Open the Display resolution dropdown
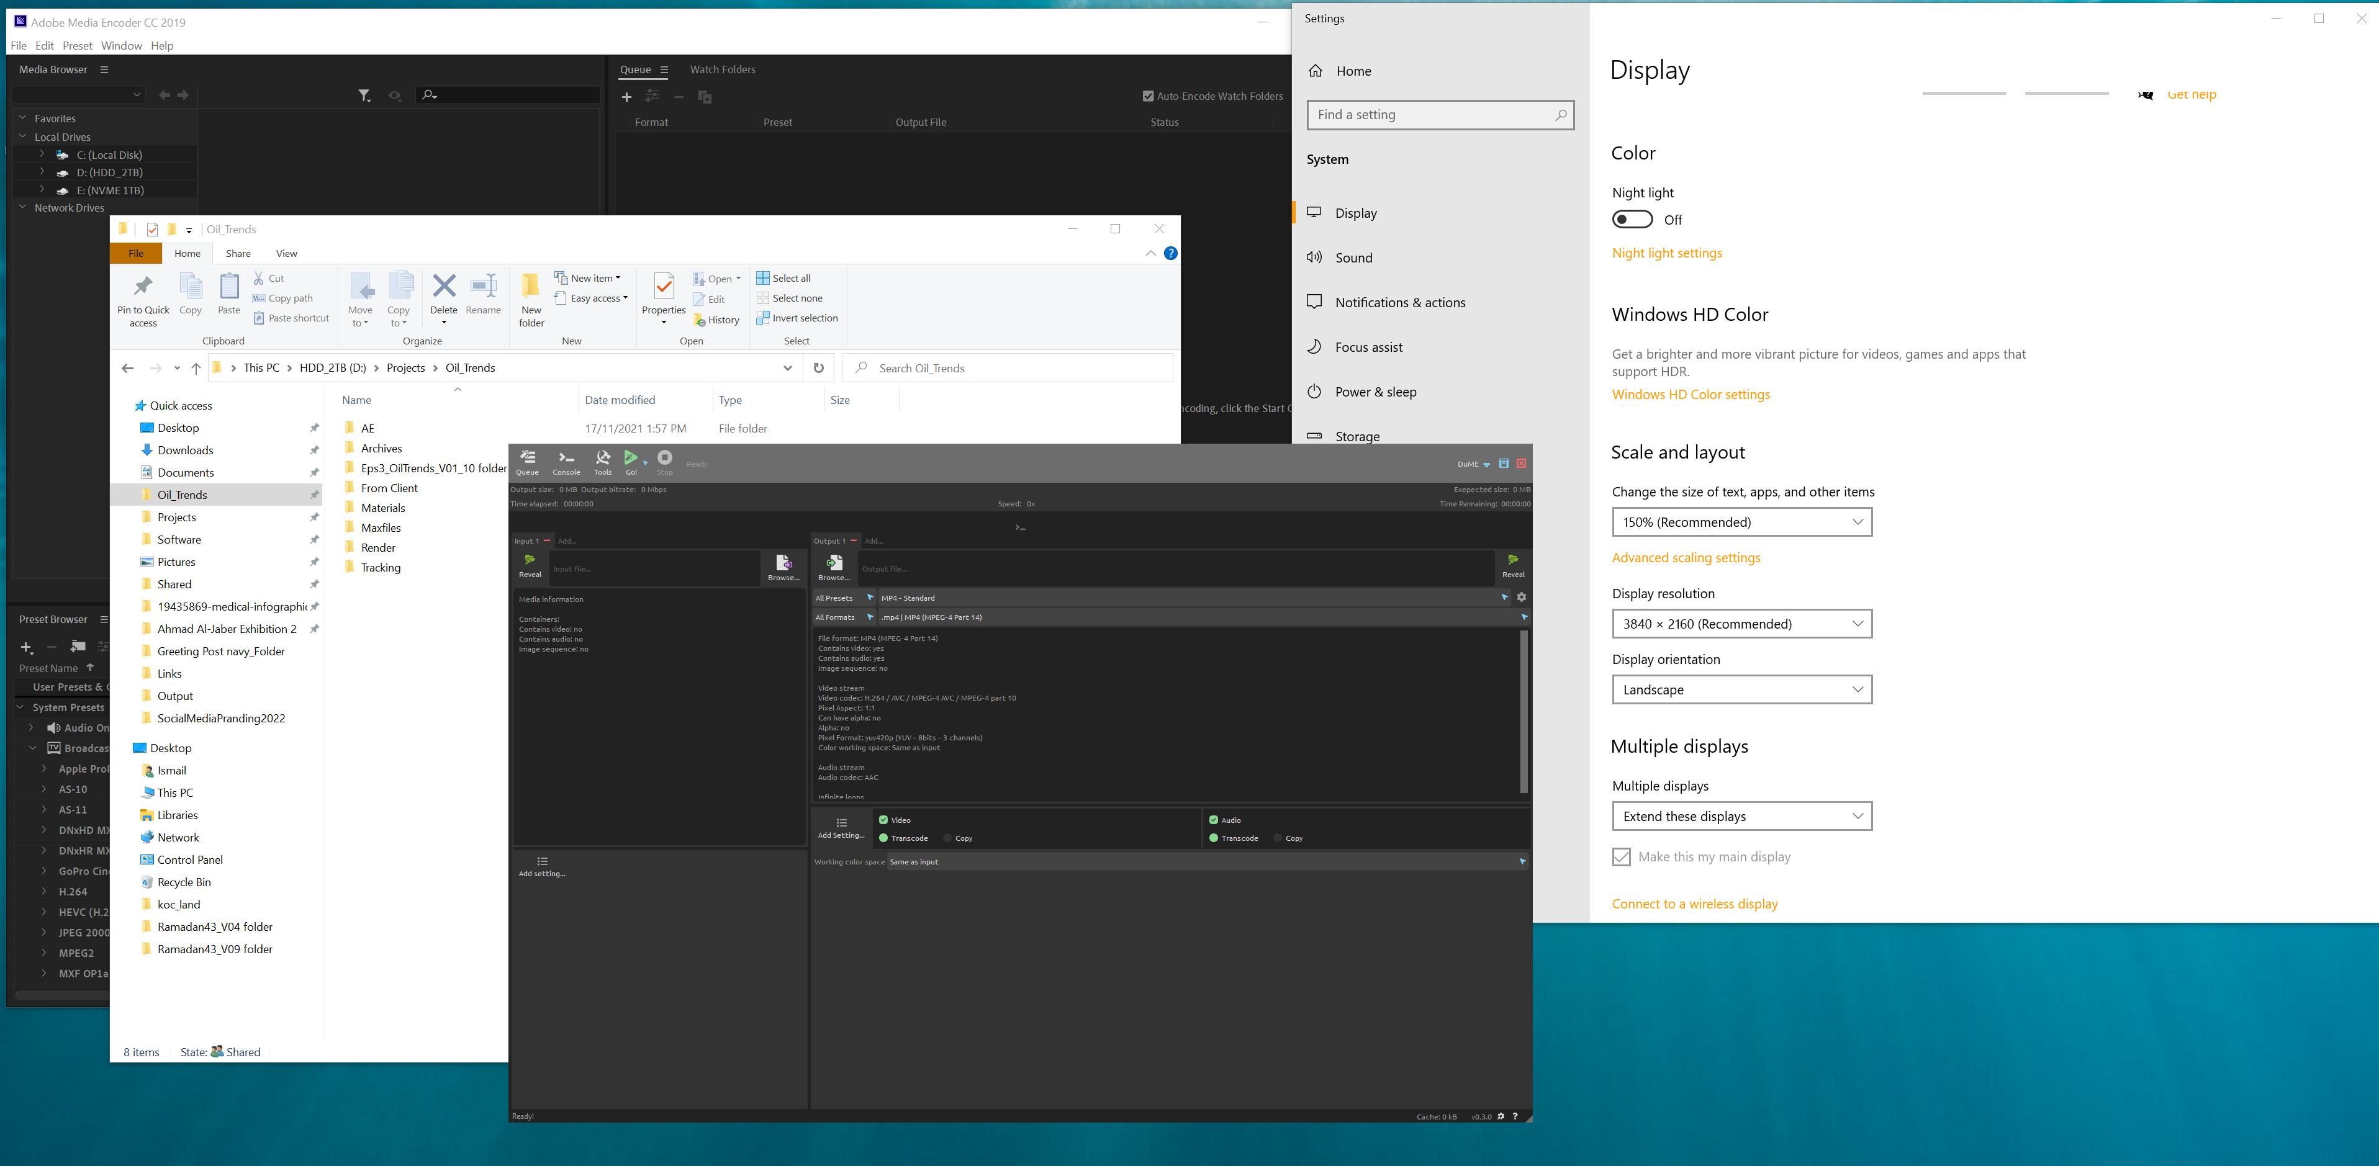Screen dimensions: 2379x1166 tap(1741, 624)
